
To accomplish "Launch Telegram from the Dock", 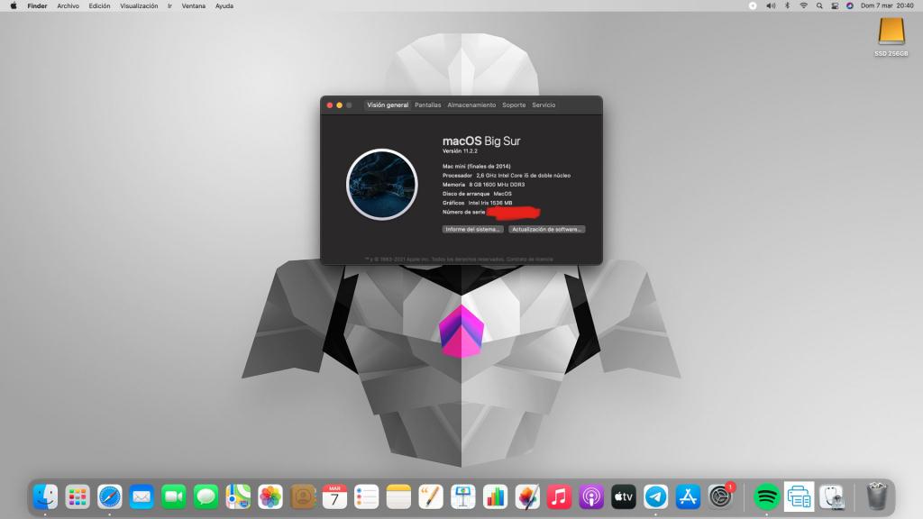I will pos(656,496).
